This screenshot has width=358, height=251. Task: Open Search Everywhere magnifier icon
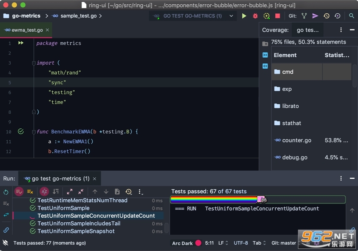[x=352, y=16]
